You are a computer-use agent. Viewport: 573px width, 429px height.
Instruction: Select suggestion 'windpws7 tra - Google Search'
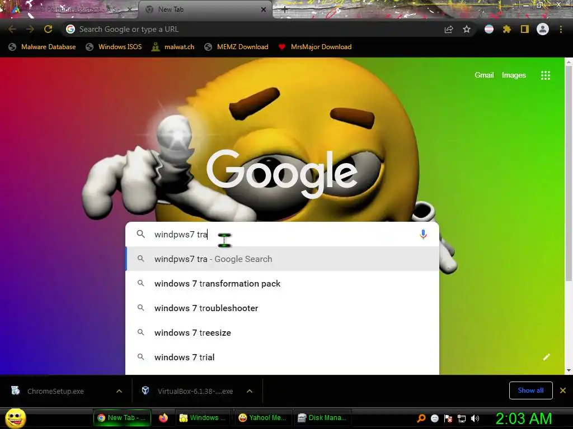(282, 259)
